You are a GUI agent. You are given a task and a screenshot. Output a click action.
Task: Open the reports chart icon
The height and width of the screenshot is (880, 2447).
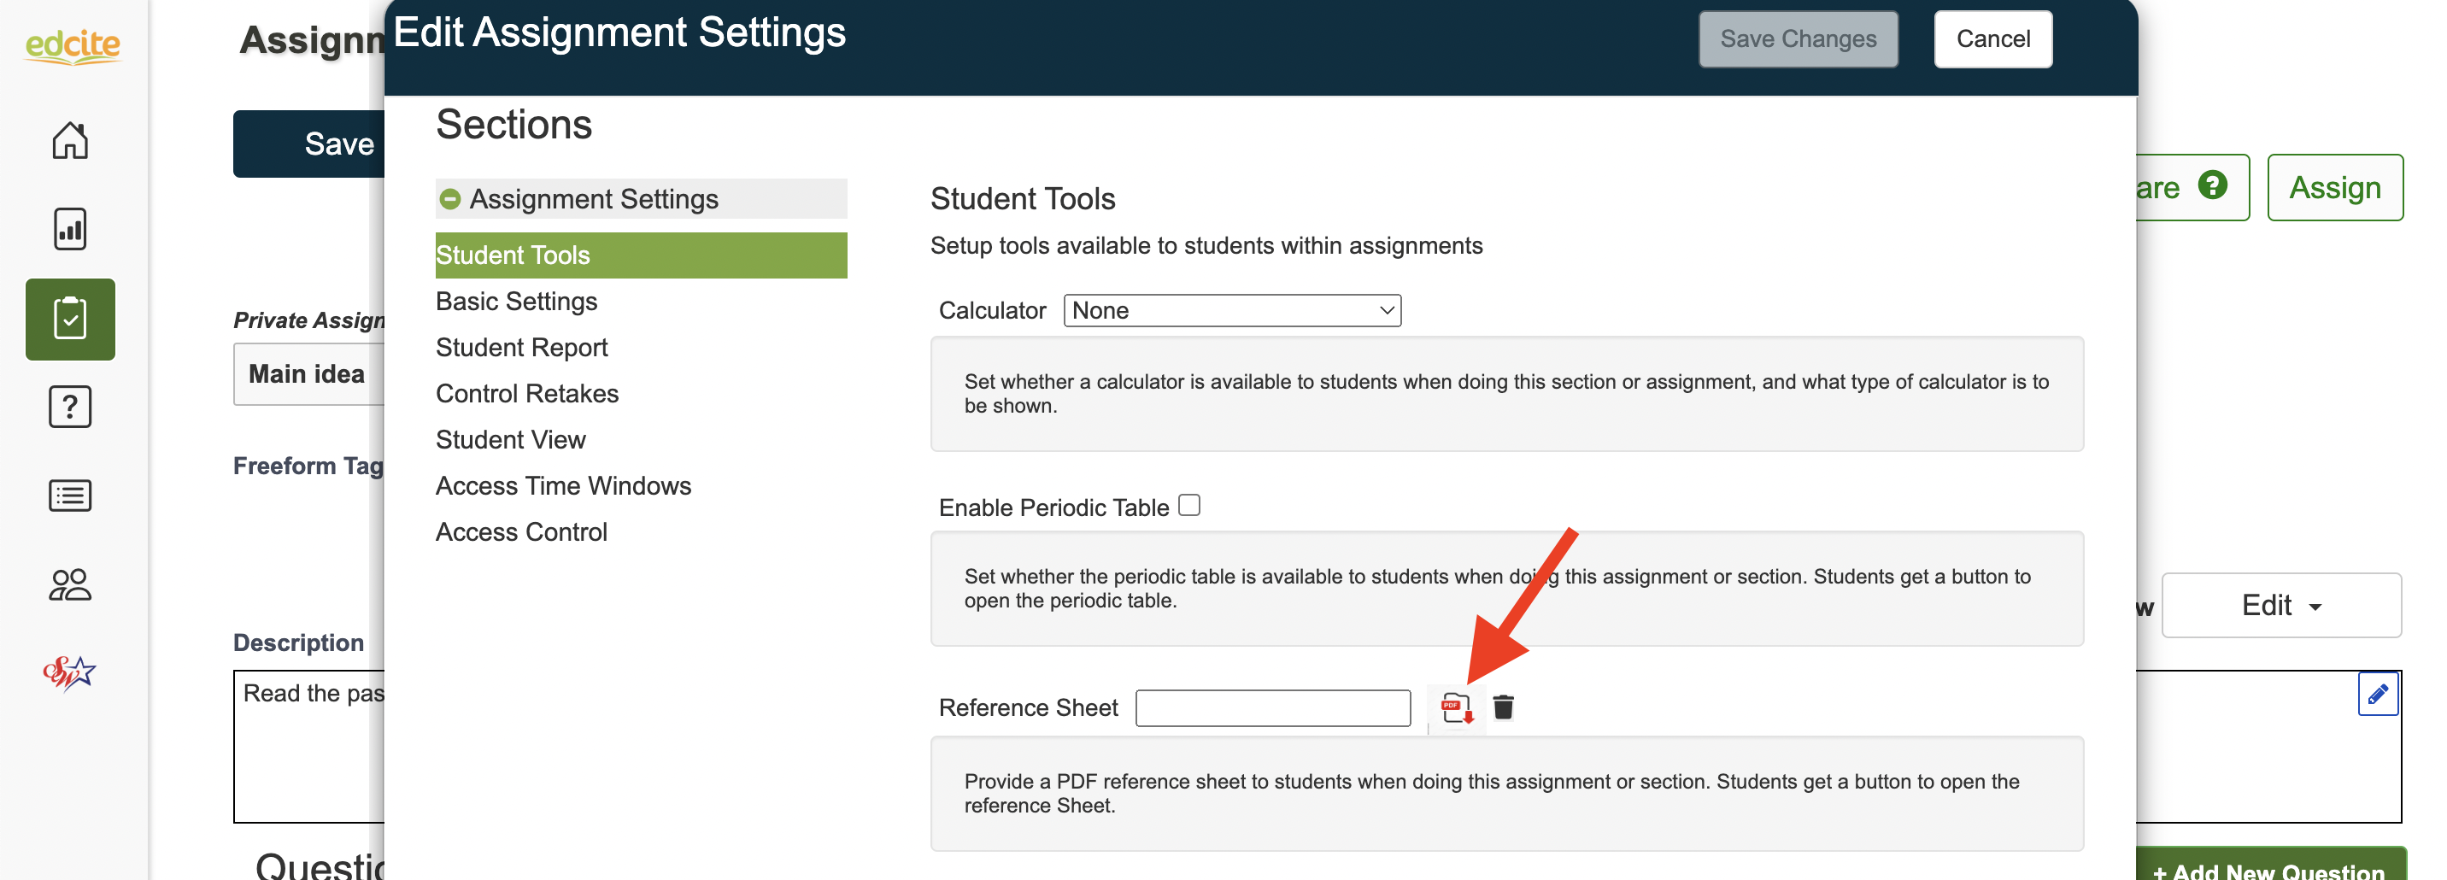tap(70, 229)
